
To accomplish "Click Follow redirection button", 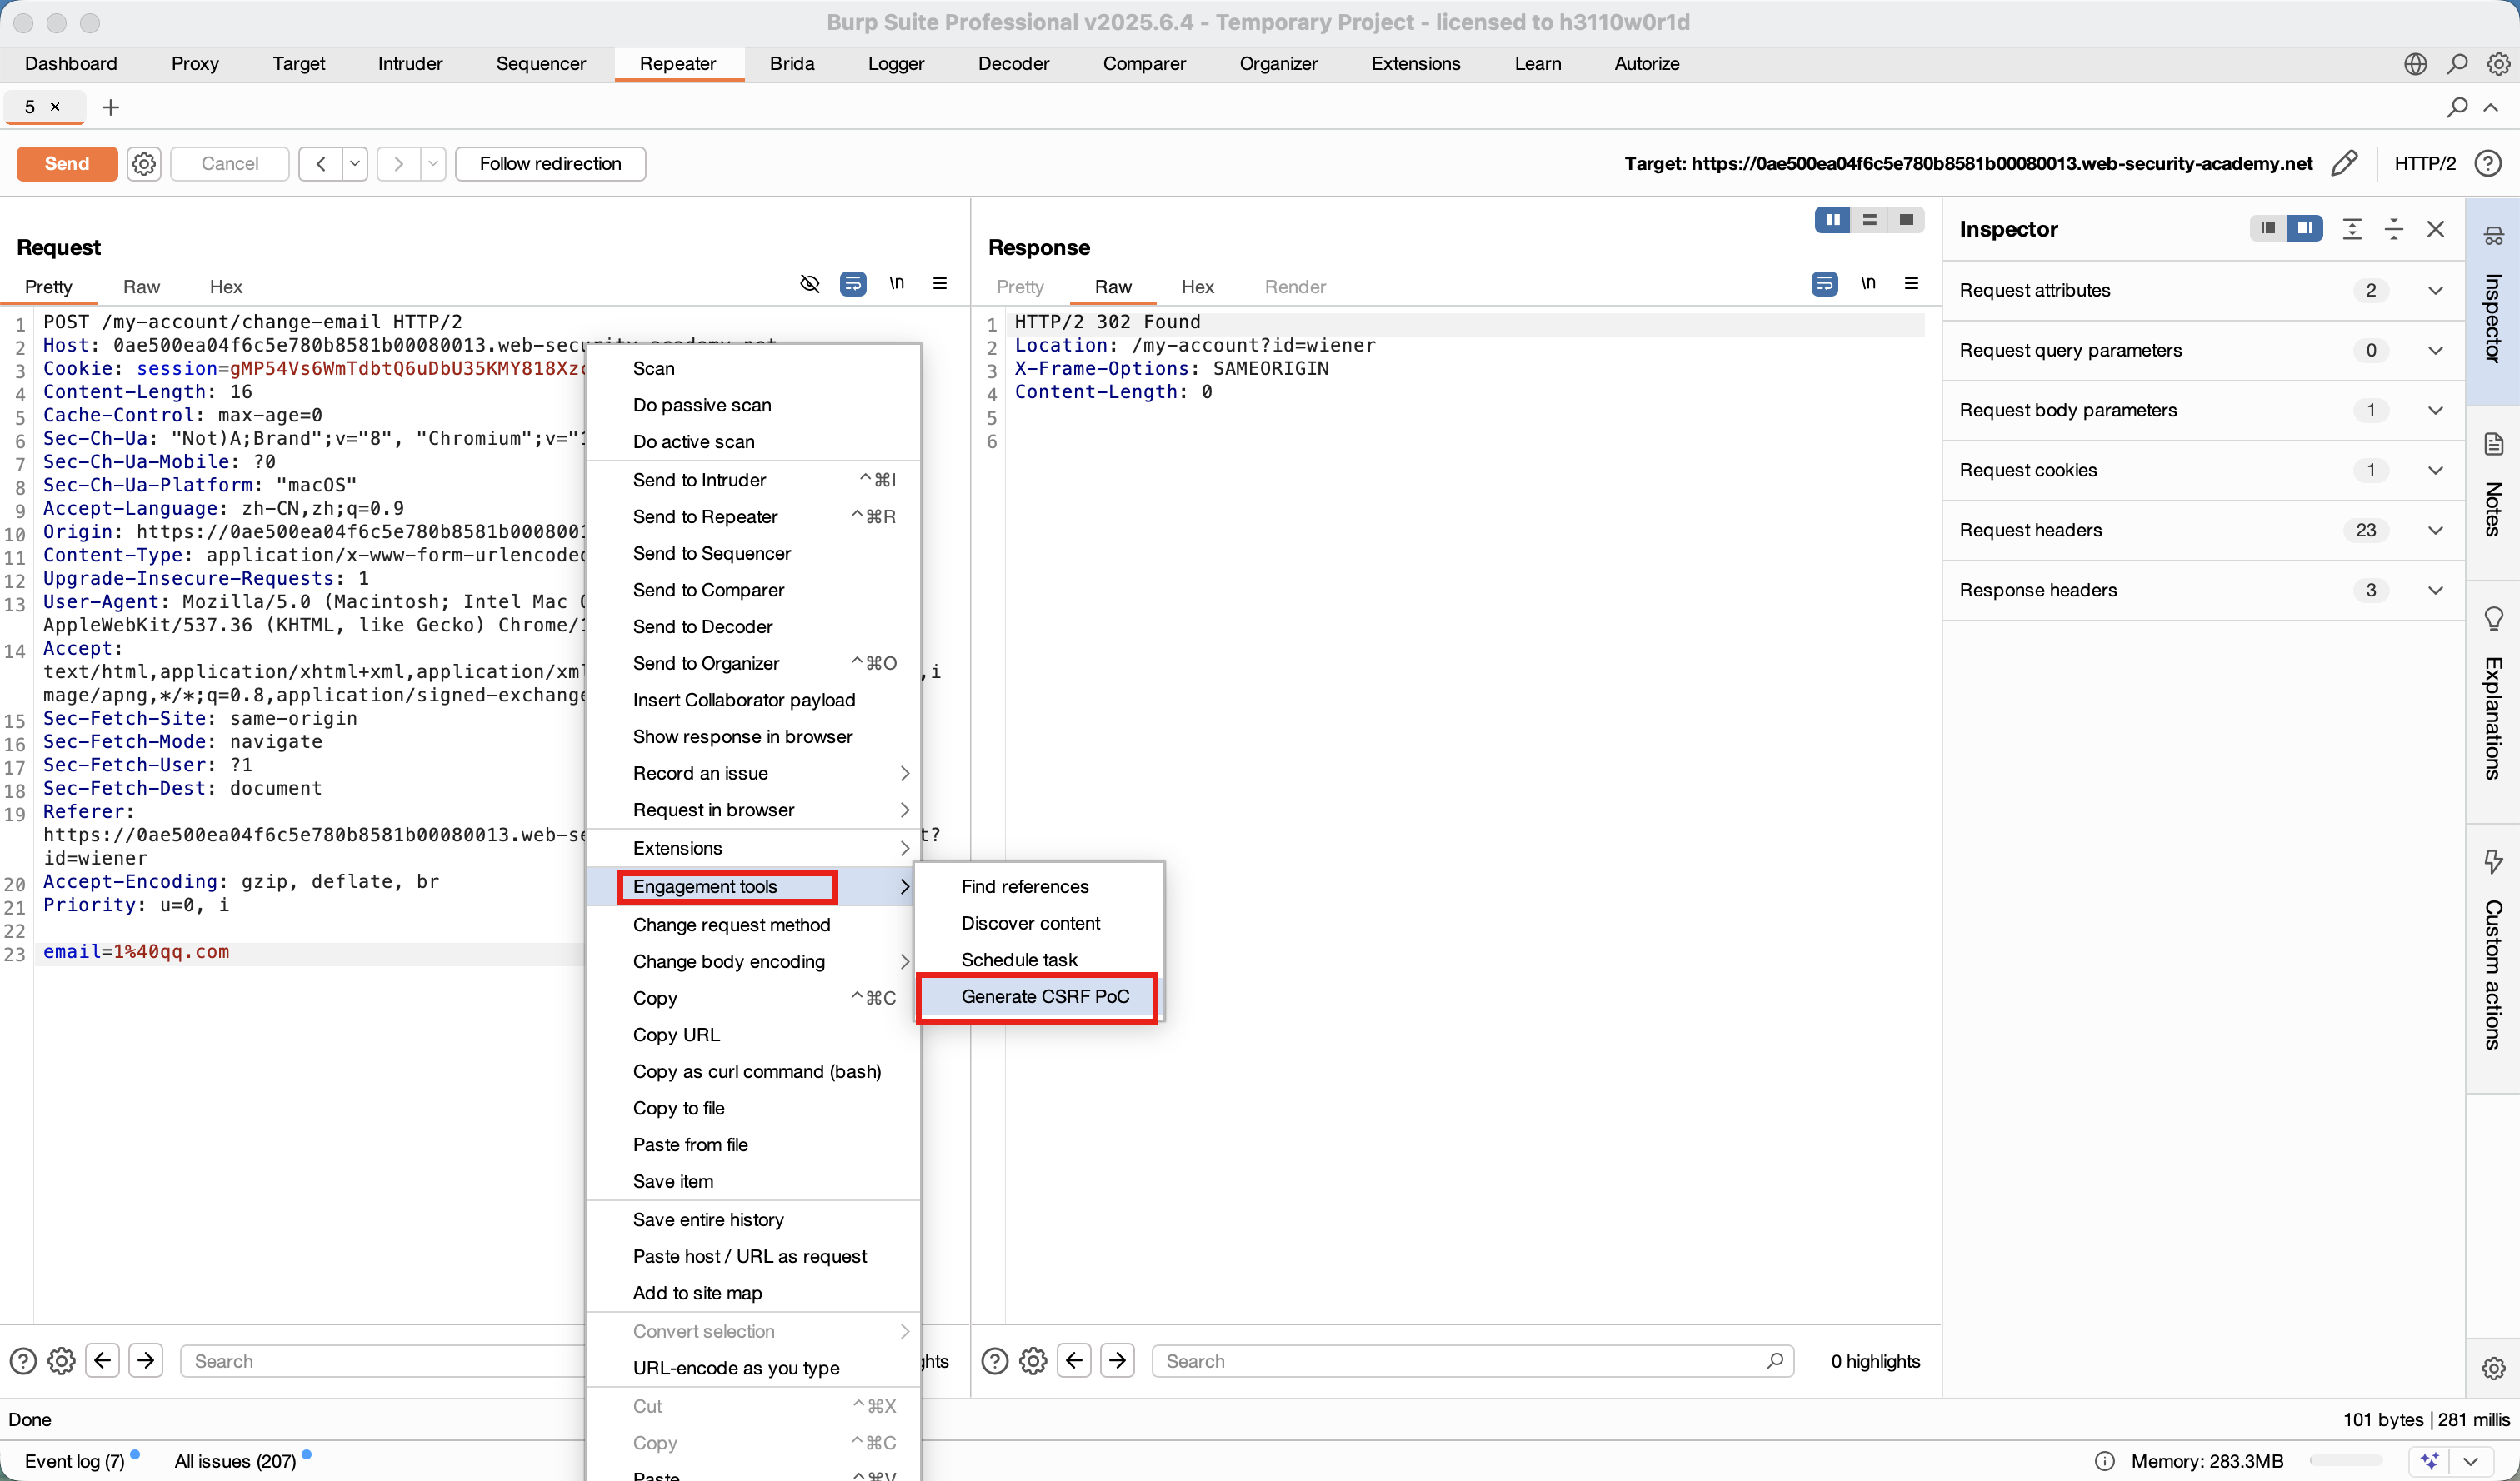I will pos(550,163).
